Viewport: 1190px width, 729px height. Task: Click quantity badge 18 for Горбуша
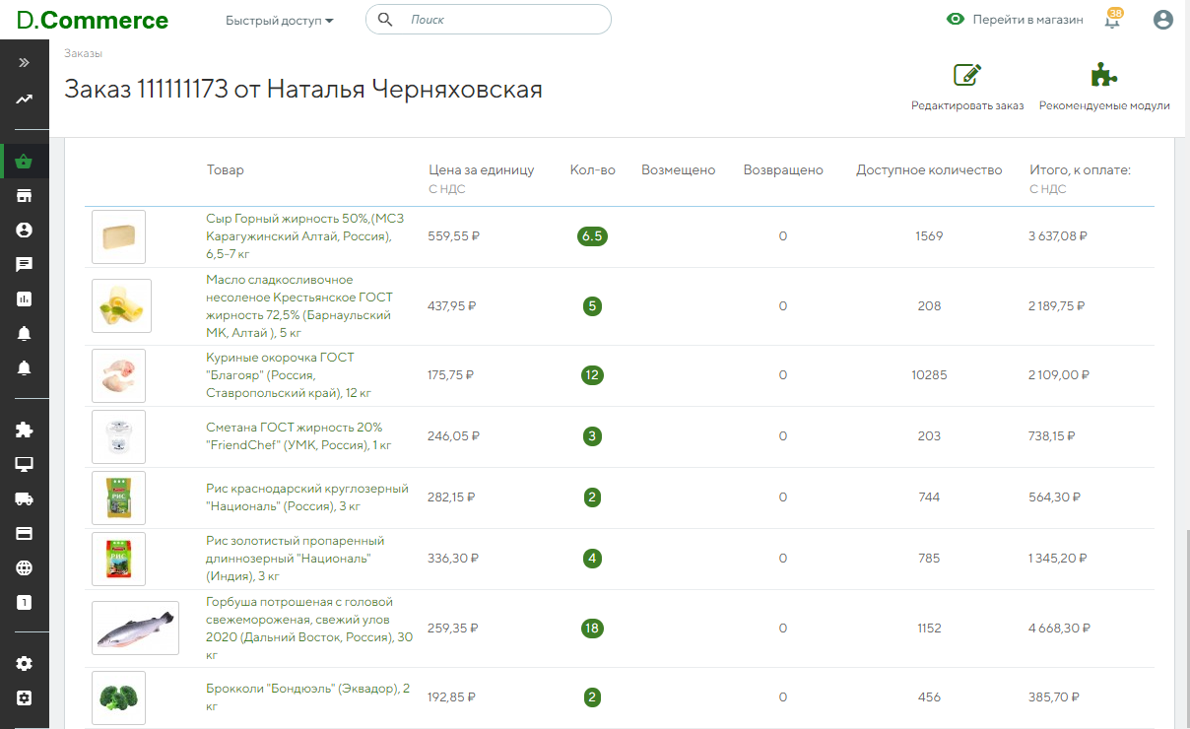pyautogui.click(x=592, y=628)
